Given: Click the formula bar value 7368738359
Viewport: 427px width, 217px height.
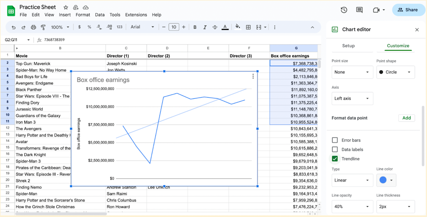Looking at the screenshot, I should tap(54, 40).
